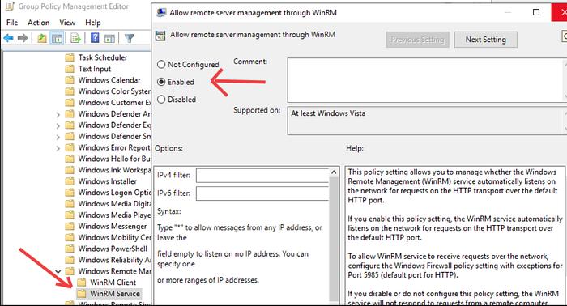Click the Windows PowerShell folder icon

(x=70, y=249)
